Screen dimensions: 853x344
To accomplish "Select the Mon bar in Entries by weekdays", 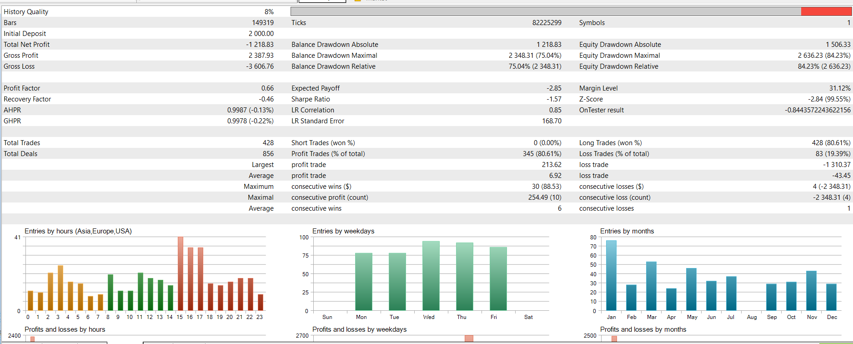I will click(364, 282).
